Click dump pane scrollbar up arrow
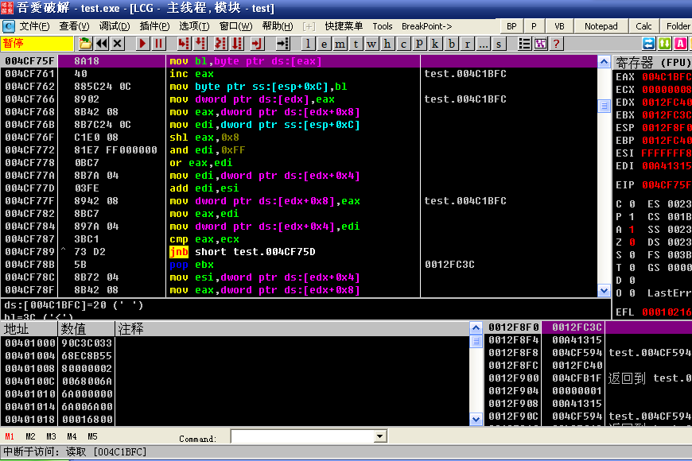 476,327
